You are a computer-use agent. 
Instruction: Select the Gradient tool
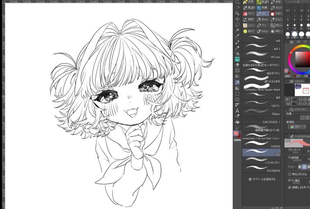click(x=237, y=88)
